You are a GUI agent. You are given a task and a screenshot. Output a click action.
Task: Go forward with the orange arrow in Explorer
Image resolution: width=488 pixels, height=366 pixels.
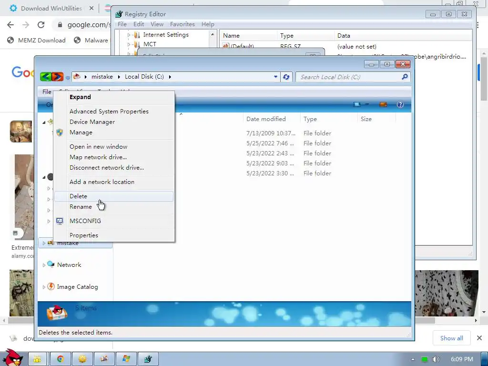pyautogui.click(x=58, y=76)
